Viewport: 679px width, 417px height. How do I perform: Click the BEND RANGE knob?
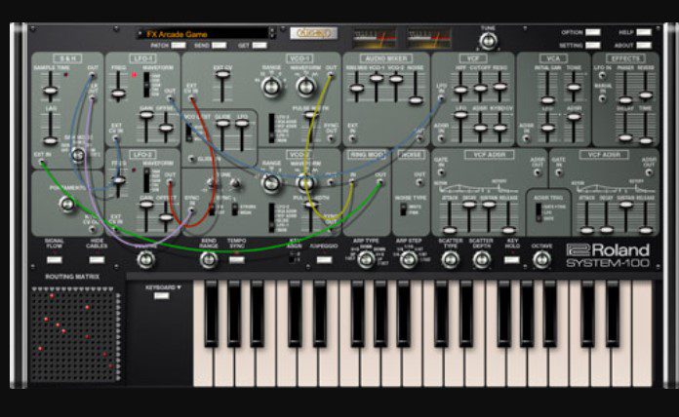(x=209, y=259)
